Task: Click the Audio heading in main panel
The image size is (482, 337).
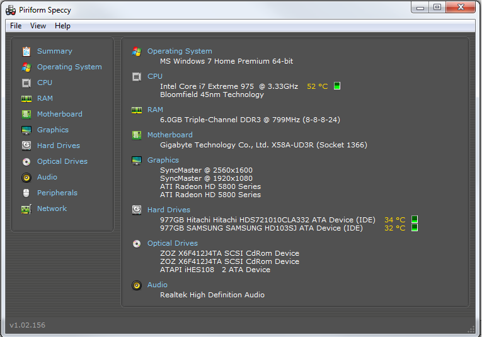Action: click(x=158, y=285)
